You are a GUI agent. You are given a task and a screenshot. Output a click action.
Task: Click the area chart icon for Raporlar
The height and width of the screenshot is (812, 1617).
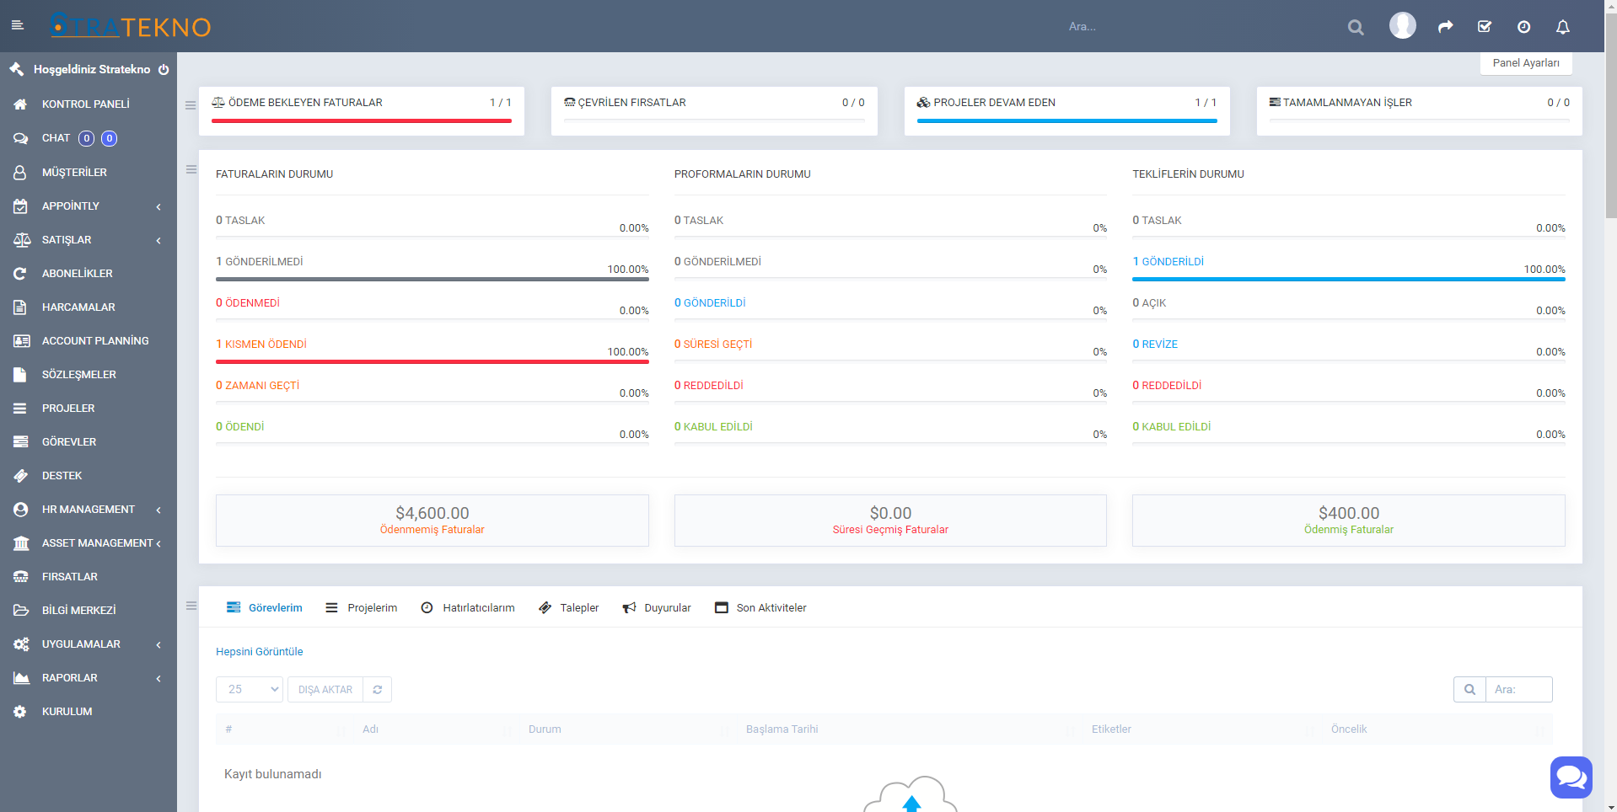coord(22,678)
